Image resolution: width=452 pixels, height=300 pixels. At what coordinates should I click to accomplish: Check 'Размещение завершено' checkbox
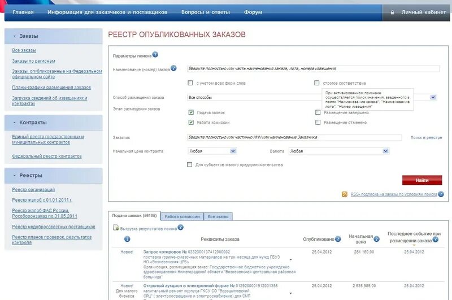click(318, 112)
